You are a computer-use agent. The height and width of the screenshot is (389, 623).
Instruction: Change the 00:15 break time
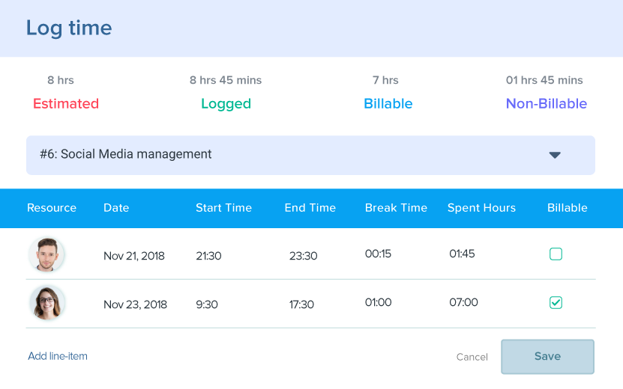tap(379, 254)
